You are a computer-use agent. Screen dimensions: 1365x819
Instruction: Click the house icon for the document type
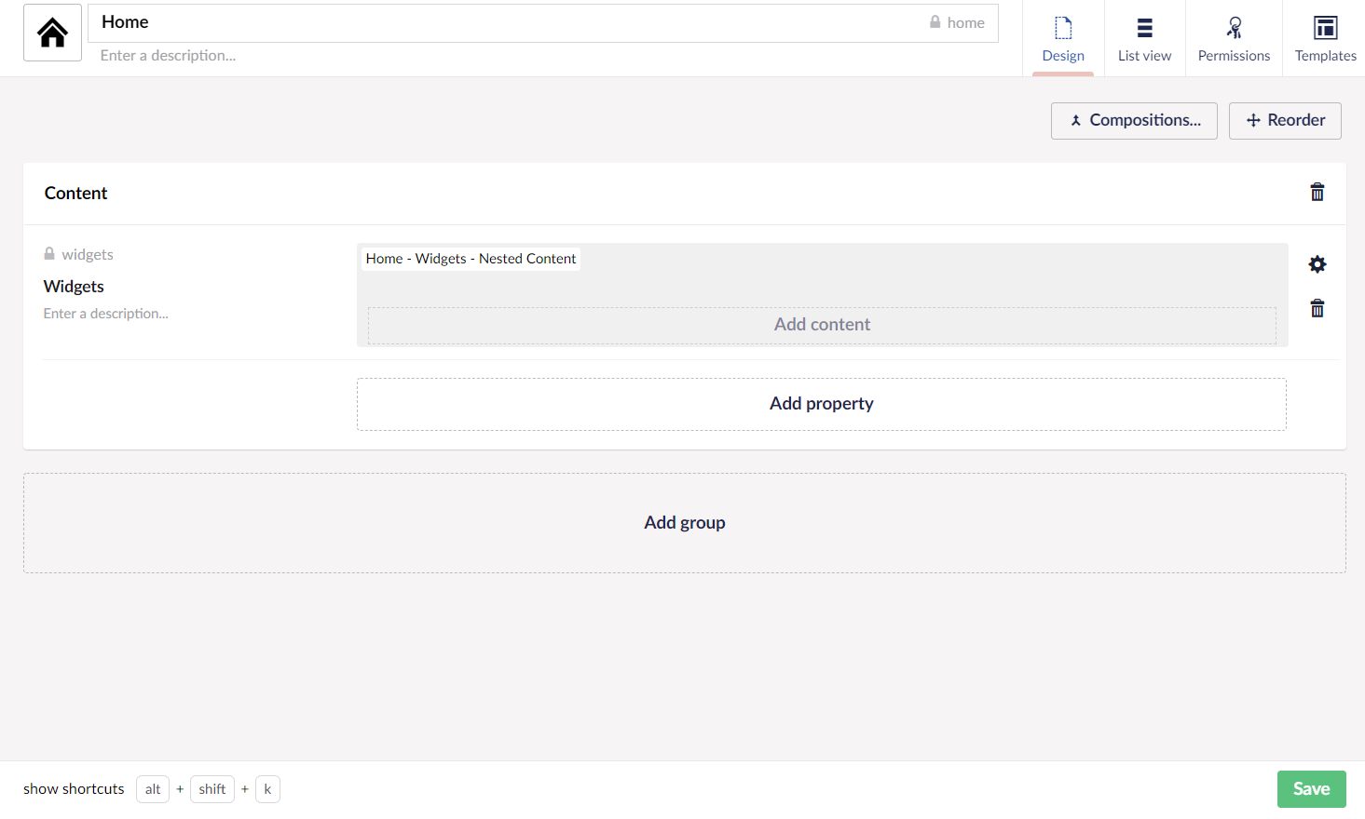click(52, 33)
